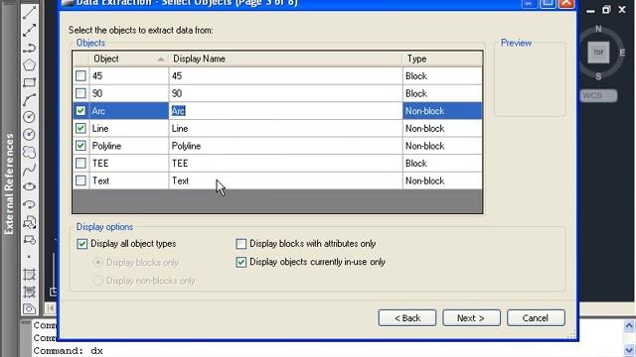Screen dimensions: 636x357
Task: Jump to first layout tab arrow
Action: click(50, 308)
